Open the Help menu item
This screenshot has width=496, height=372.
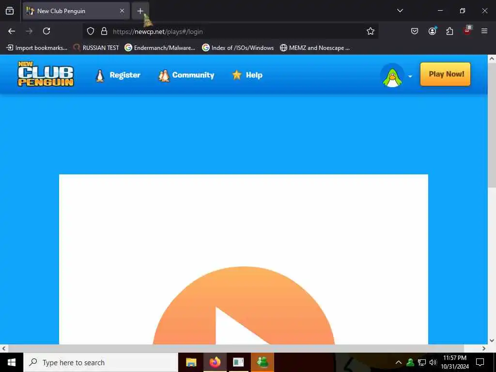pos(247,75)
